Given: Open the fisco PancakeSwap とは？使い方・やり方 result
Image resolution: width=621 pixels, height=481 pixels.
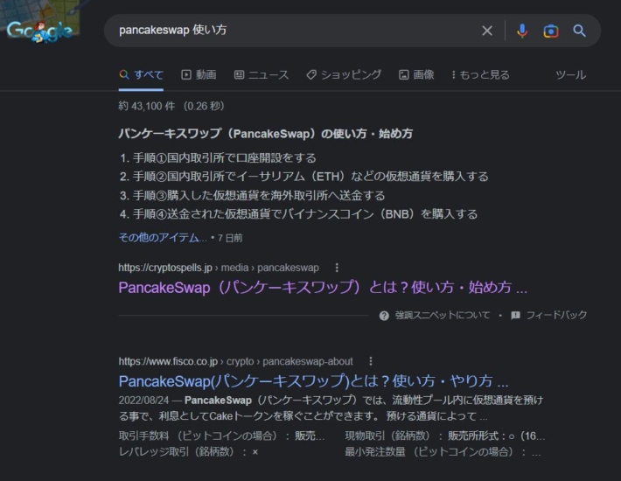Looking at the screenshot, I should (x=313, y=380).
